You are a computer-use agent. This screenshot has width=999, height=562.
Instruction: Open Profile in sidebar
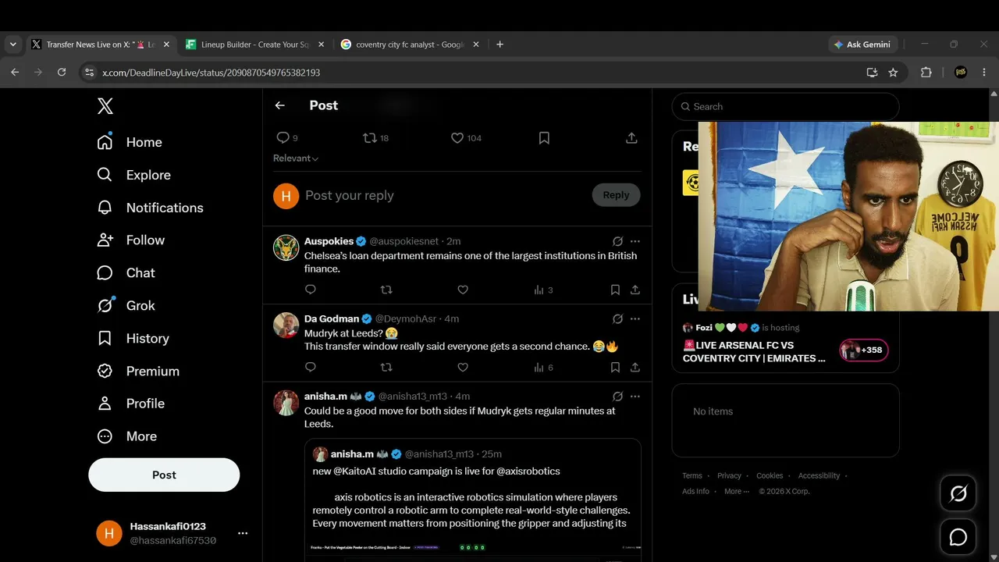point(131,404)
